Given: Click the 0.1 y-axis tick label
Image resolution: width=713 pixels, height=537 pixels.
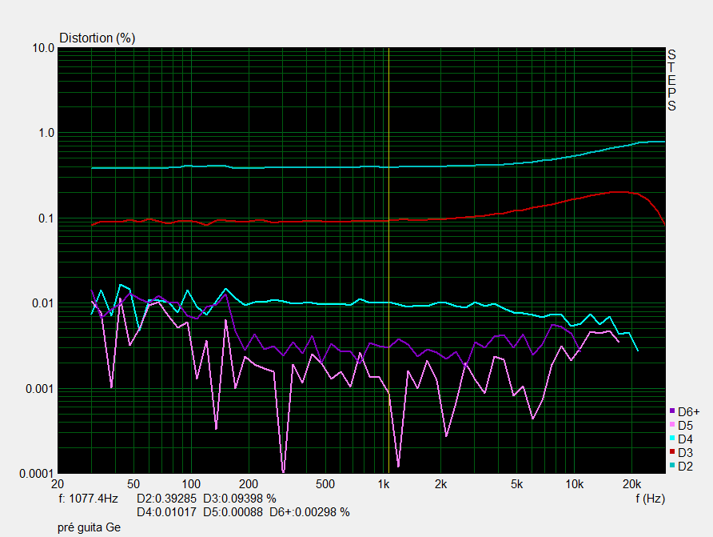Looking at the screenshot, I should pyautogui.click(x=46, y=218).
